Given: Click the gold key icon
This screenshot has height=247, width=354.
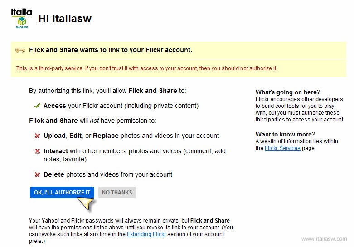Looking at the screenshot, I should pos(20,50).
